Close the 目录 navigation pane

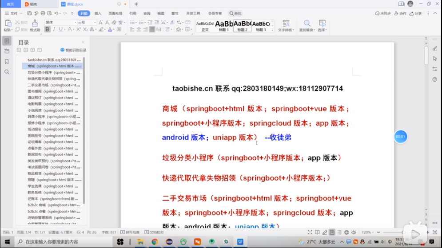tap(83, 42)
